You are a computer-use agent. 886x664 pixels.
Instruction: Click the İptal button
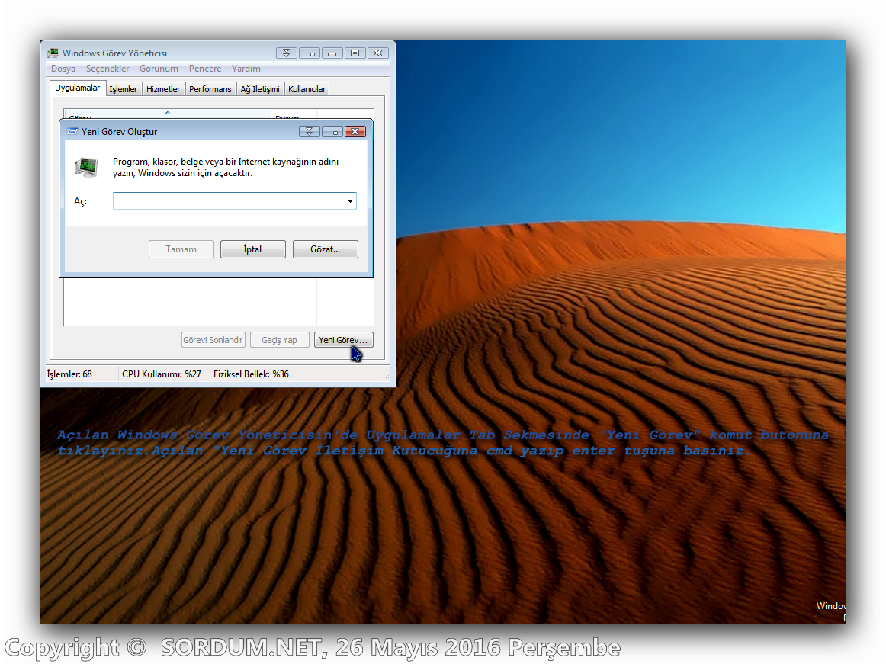[x=252, y=249]
